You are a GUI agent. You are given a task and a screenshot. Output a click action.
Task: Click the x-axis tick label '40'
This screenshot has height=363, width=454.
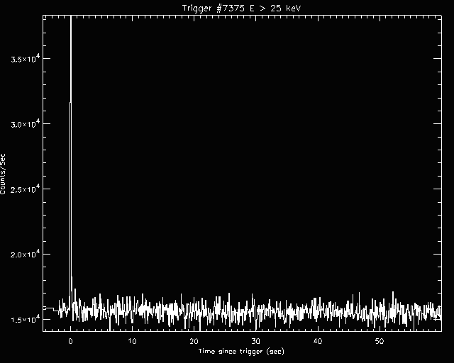coord(318,341)
